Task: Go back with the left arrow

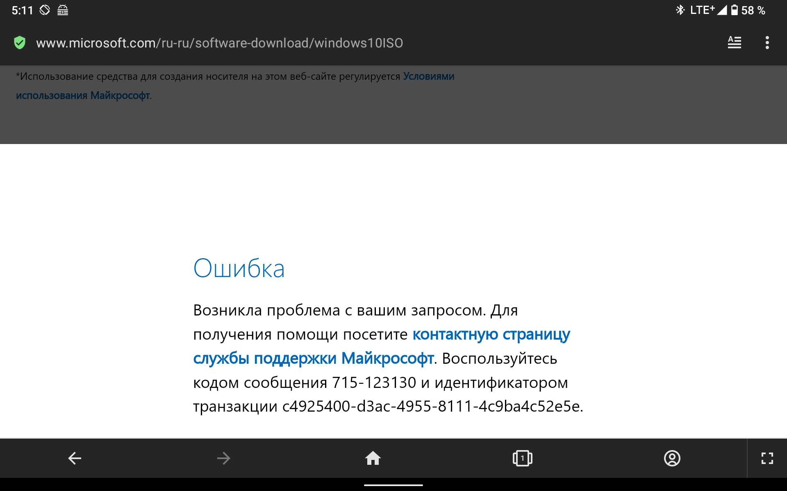Action: (75, 458)
